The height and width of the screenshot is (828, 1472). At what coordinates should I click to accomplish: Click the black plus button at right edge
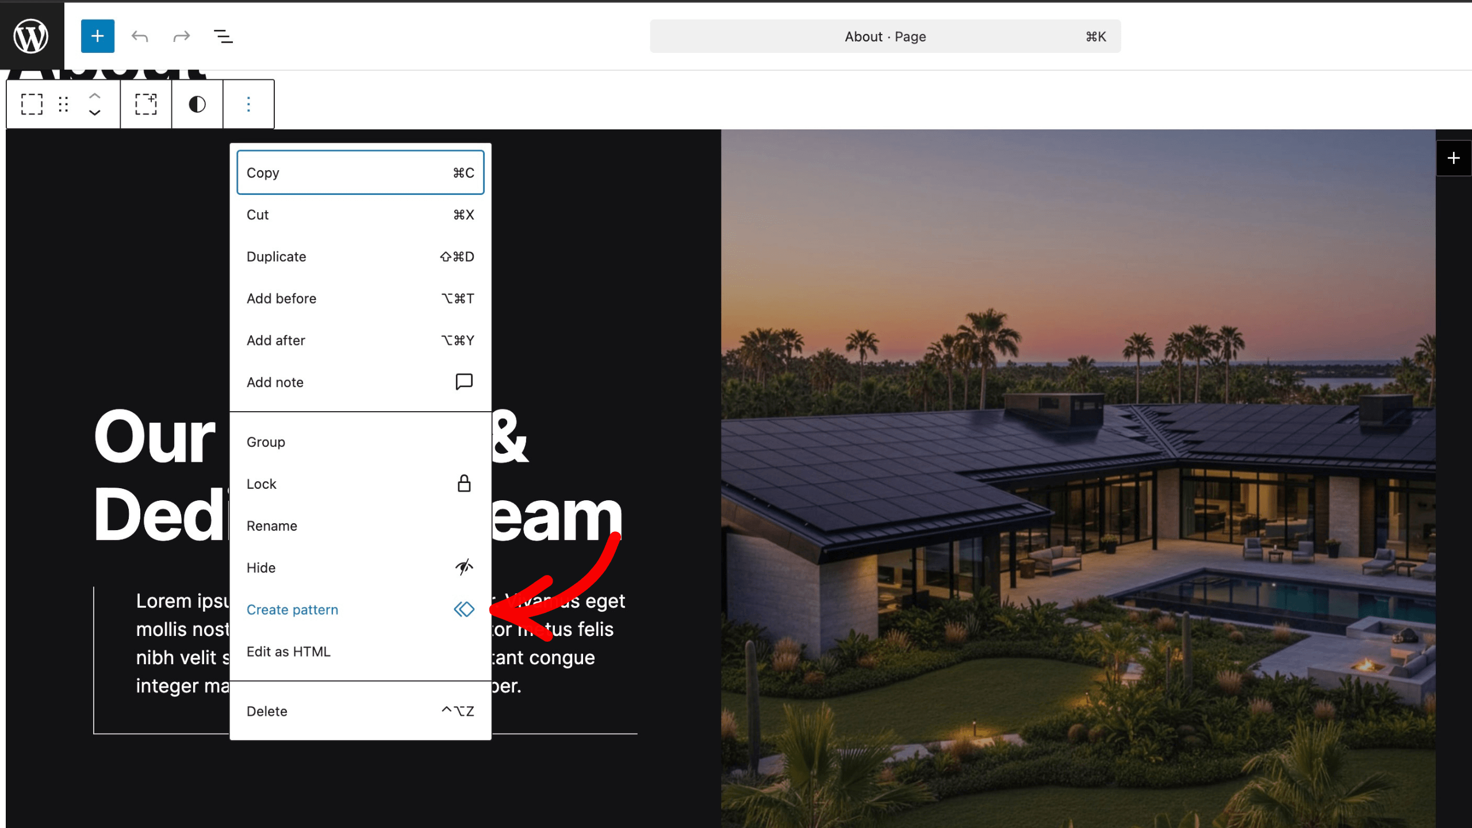[1453, 158]
